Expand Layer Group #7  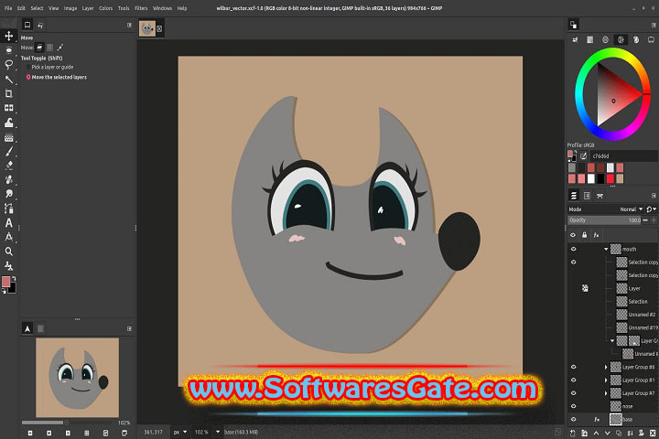coord(606,393)
